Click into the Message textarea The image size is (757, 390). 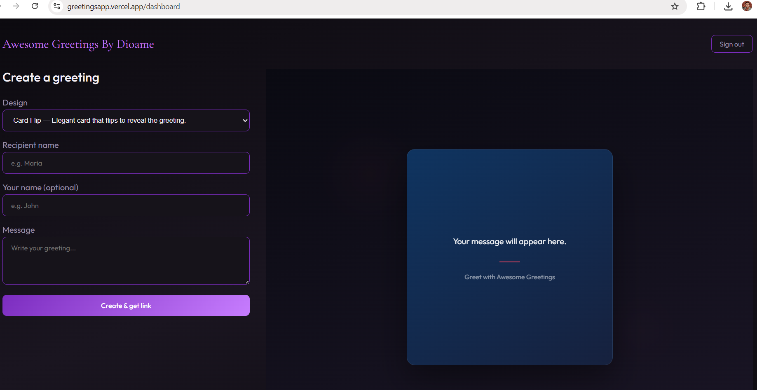pos(126,261)
